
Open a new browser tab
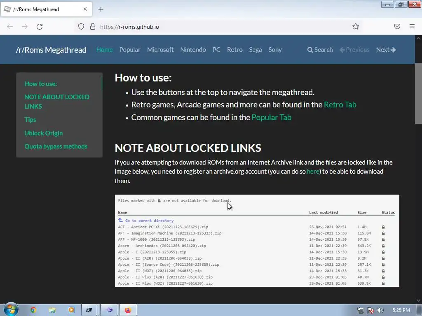click(x=101, y=9)
